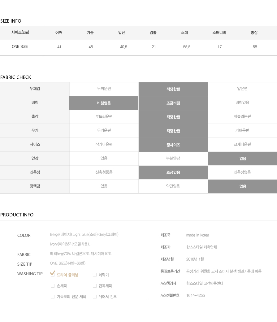Click the ONE SIZE row label
This screenshot has width=277, height=322.
click(20, 47)
